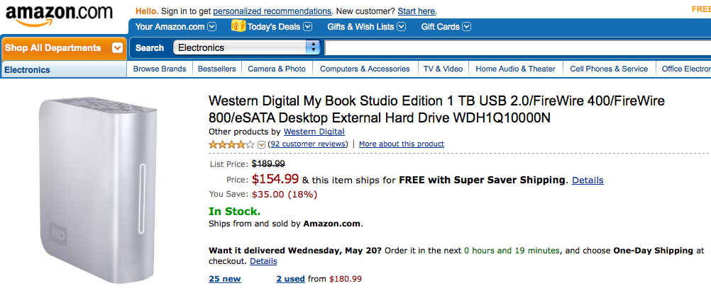The height and width of the screenshot is (293, 711).
Task: Go to Computers & Accessories section
Action: point(365,69)
